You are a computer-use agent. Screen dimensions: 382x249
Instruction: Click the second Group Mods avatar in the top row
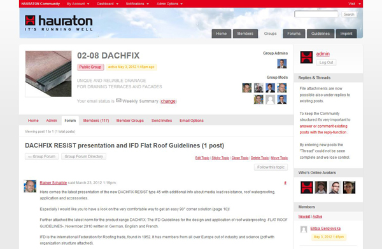coord(258,88)
